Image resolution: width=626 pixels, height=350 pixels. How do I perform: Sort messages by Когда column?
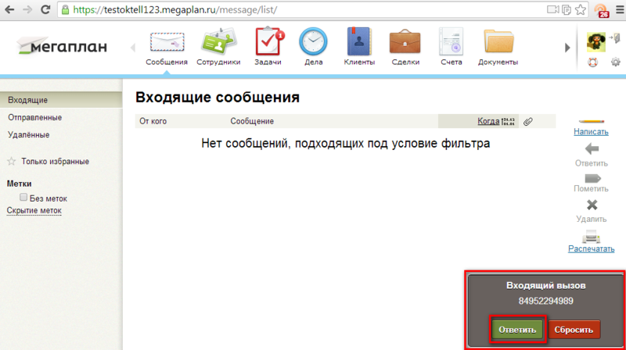(x=488, y=121)
